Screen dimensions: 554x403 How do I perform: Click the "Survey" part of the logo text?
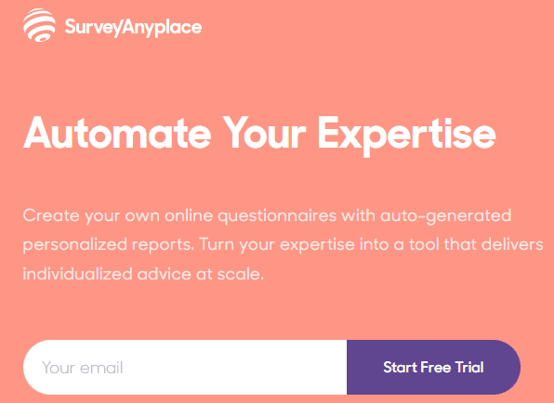tap(93, 28)
